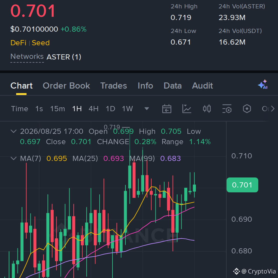Screen dimensions: 278x278
Task: Open the Trades tab
Action: pos(114,86)
